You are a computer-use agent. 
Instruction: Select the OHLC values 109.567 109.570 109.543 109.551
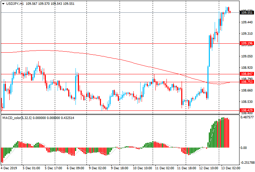pyautogui.click(x=50, y=3)
